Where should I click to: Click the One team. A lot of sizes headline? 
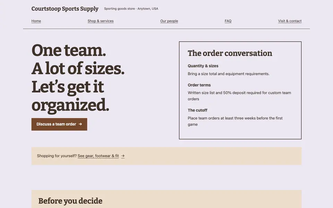[78, 78]
